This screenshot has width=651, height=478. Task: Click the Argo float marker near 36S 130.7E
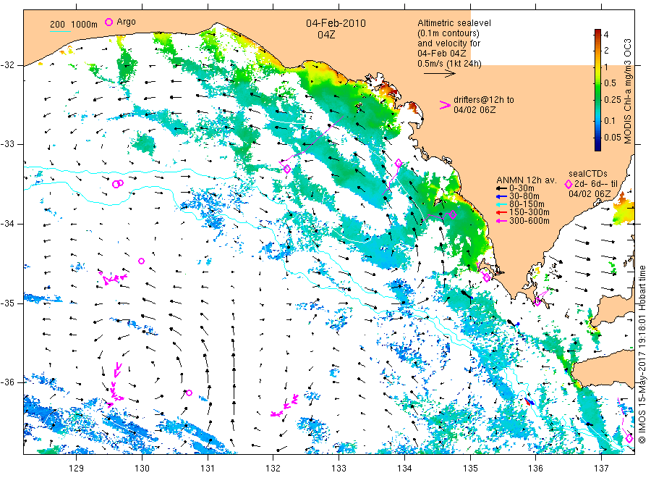click(189, 393)
